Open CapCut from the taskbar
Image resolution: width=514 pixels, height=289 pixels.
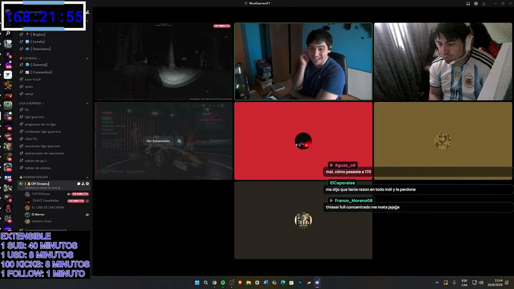[x=257, y=283]
